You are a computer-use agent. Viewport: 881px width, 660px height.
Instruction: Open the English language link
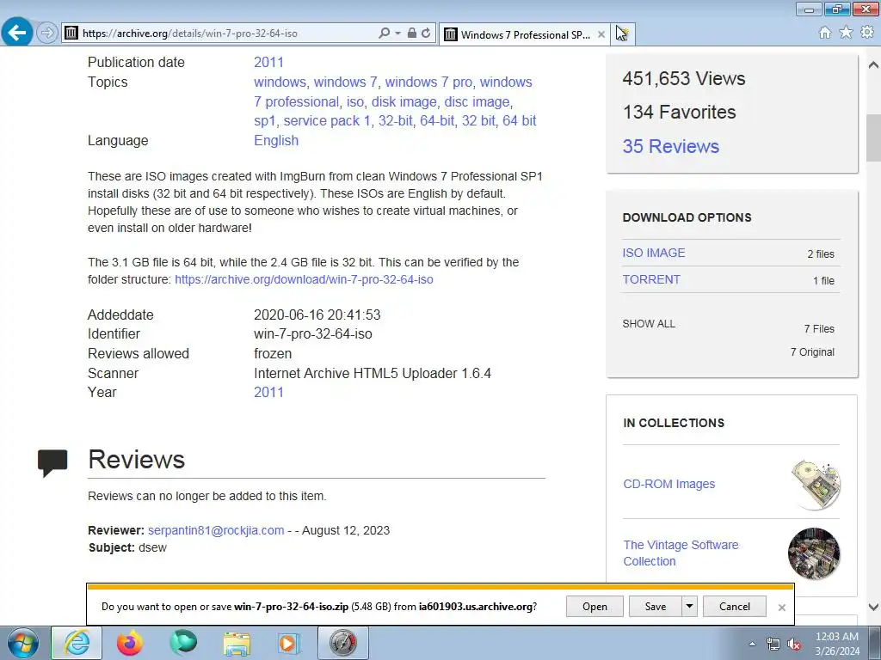tap(276, 140)
